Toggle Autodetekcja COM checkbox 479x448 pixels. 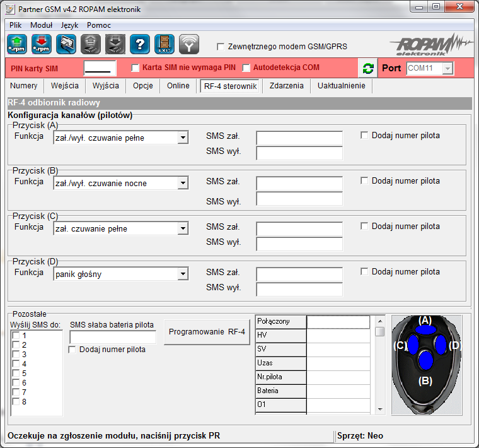246,68
